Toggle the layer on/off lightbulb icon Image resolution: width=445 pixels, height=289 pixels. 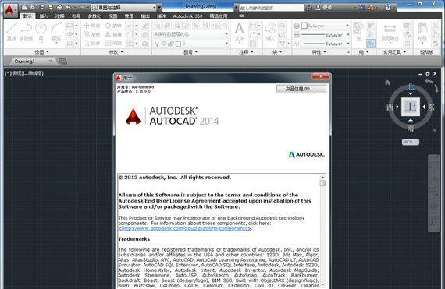tap(157, 44)
